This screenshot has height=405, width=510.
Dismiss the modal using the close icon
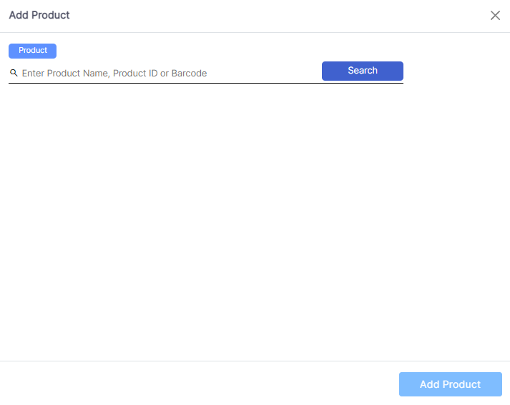(495, 16)
